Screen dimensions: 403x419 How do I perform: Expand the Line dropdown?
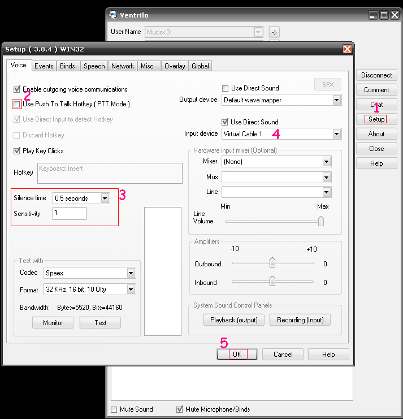coord(326,192)
